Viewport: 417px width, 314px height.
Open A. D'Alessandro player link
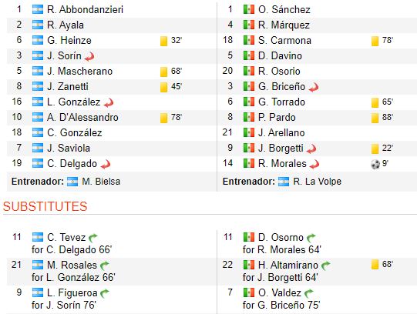[x=82, y=117]
